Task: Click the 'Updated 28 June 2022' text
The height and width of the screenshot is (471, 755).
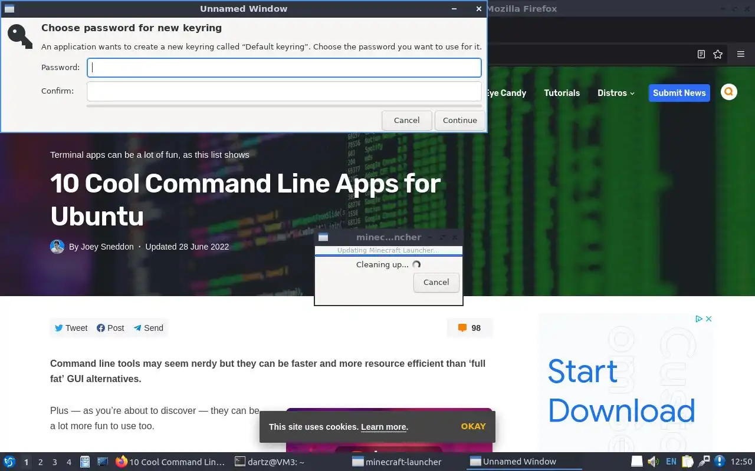Action: [187, 247]
